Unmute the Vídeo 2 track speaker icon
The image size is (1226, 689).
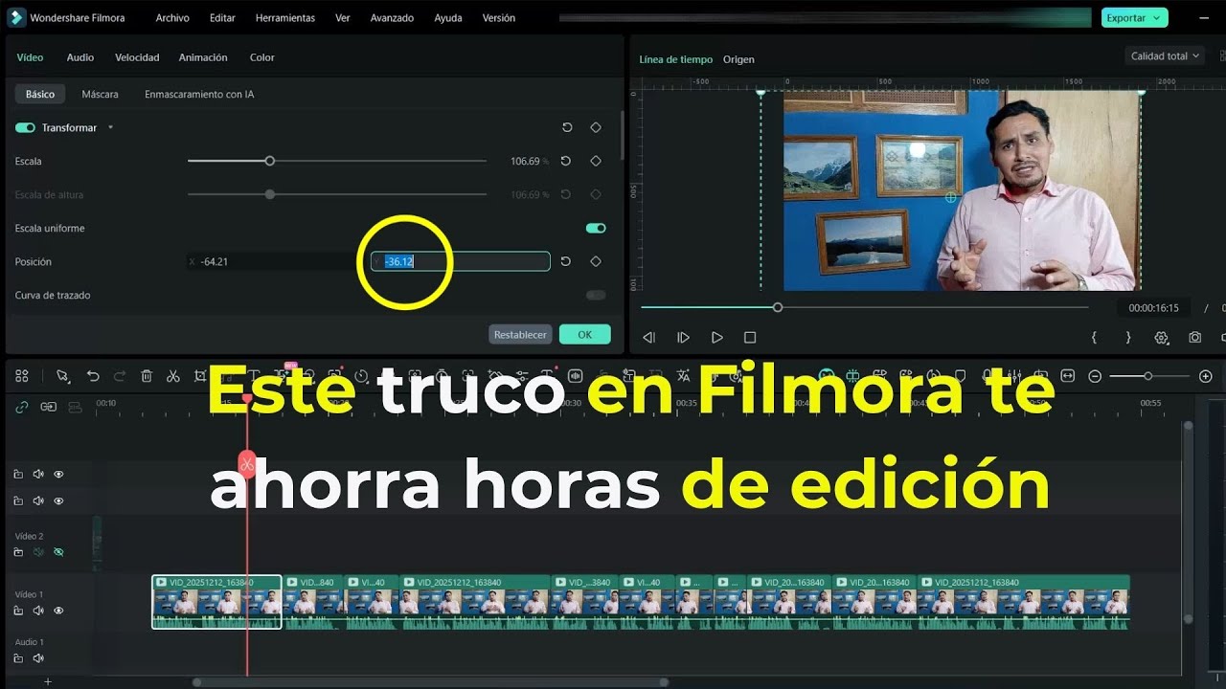[38, 552]
